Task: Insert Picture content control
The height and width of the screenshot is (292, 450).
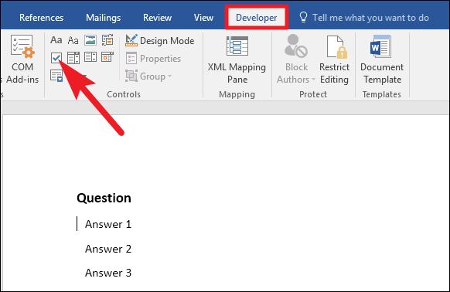Action: pyautogui.click(x=90, y=40)
